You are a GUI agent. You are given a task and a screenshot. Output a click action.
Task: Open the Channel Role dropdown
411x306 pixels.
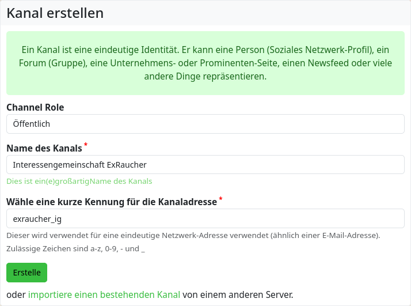tap(205, 124)
